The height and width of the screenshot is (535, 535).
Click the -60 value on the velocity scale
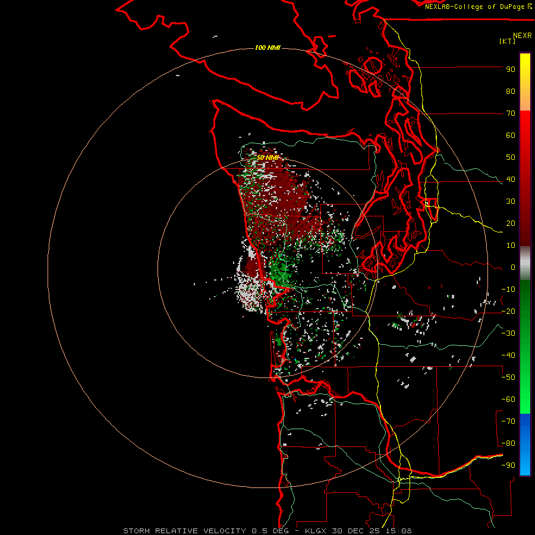(x=508, y=399)
